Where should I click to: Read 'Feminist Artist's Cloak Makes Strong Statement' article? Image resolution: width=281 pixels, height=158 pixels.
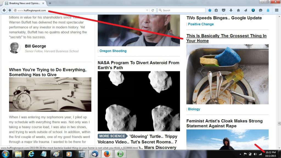pyautogui.click(x=224, y=123)
